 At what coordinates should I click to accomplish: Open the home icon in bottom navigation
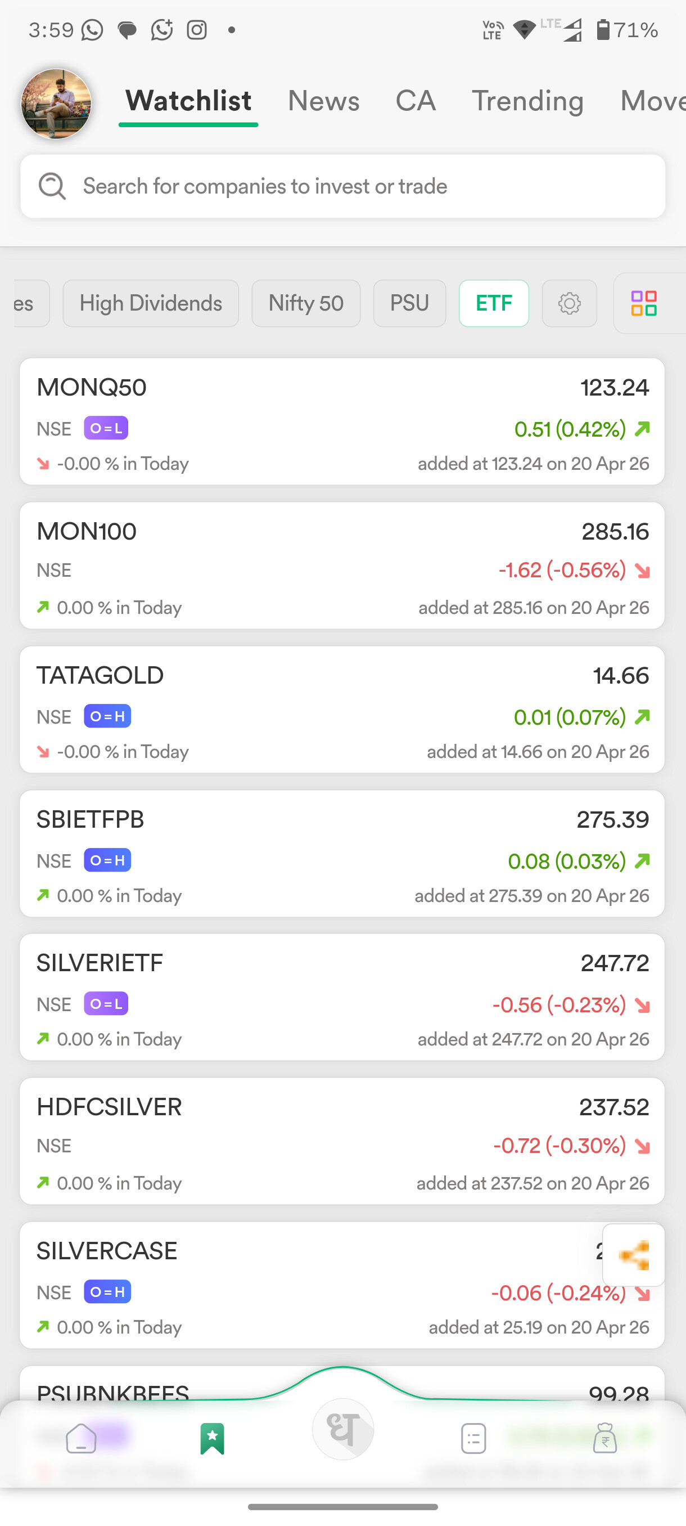[81, 1438]
